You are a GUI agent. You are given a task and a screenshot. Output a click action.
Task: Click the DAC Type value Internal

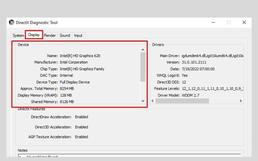[66, 75]
